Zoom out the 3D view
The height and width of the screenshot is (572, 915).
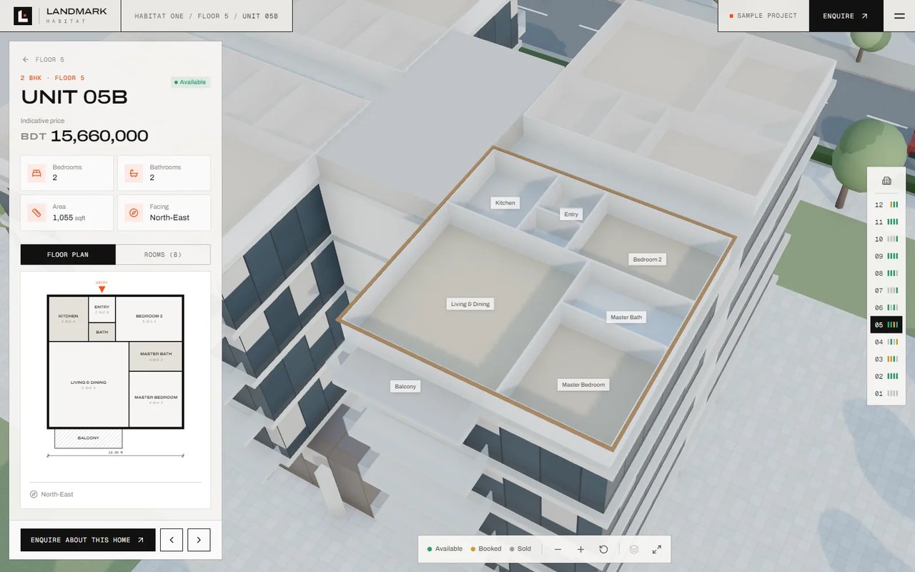point(558,549)
